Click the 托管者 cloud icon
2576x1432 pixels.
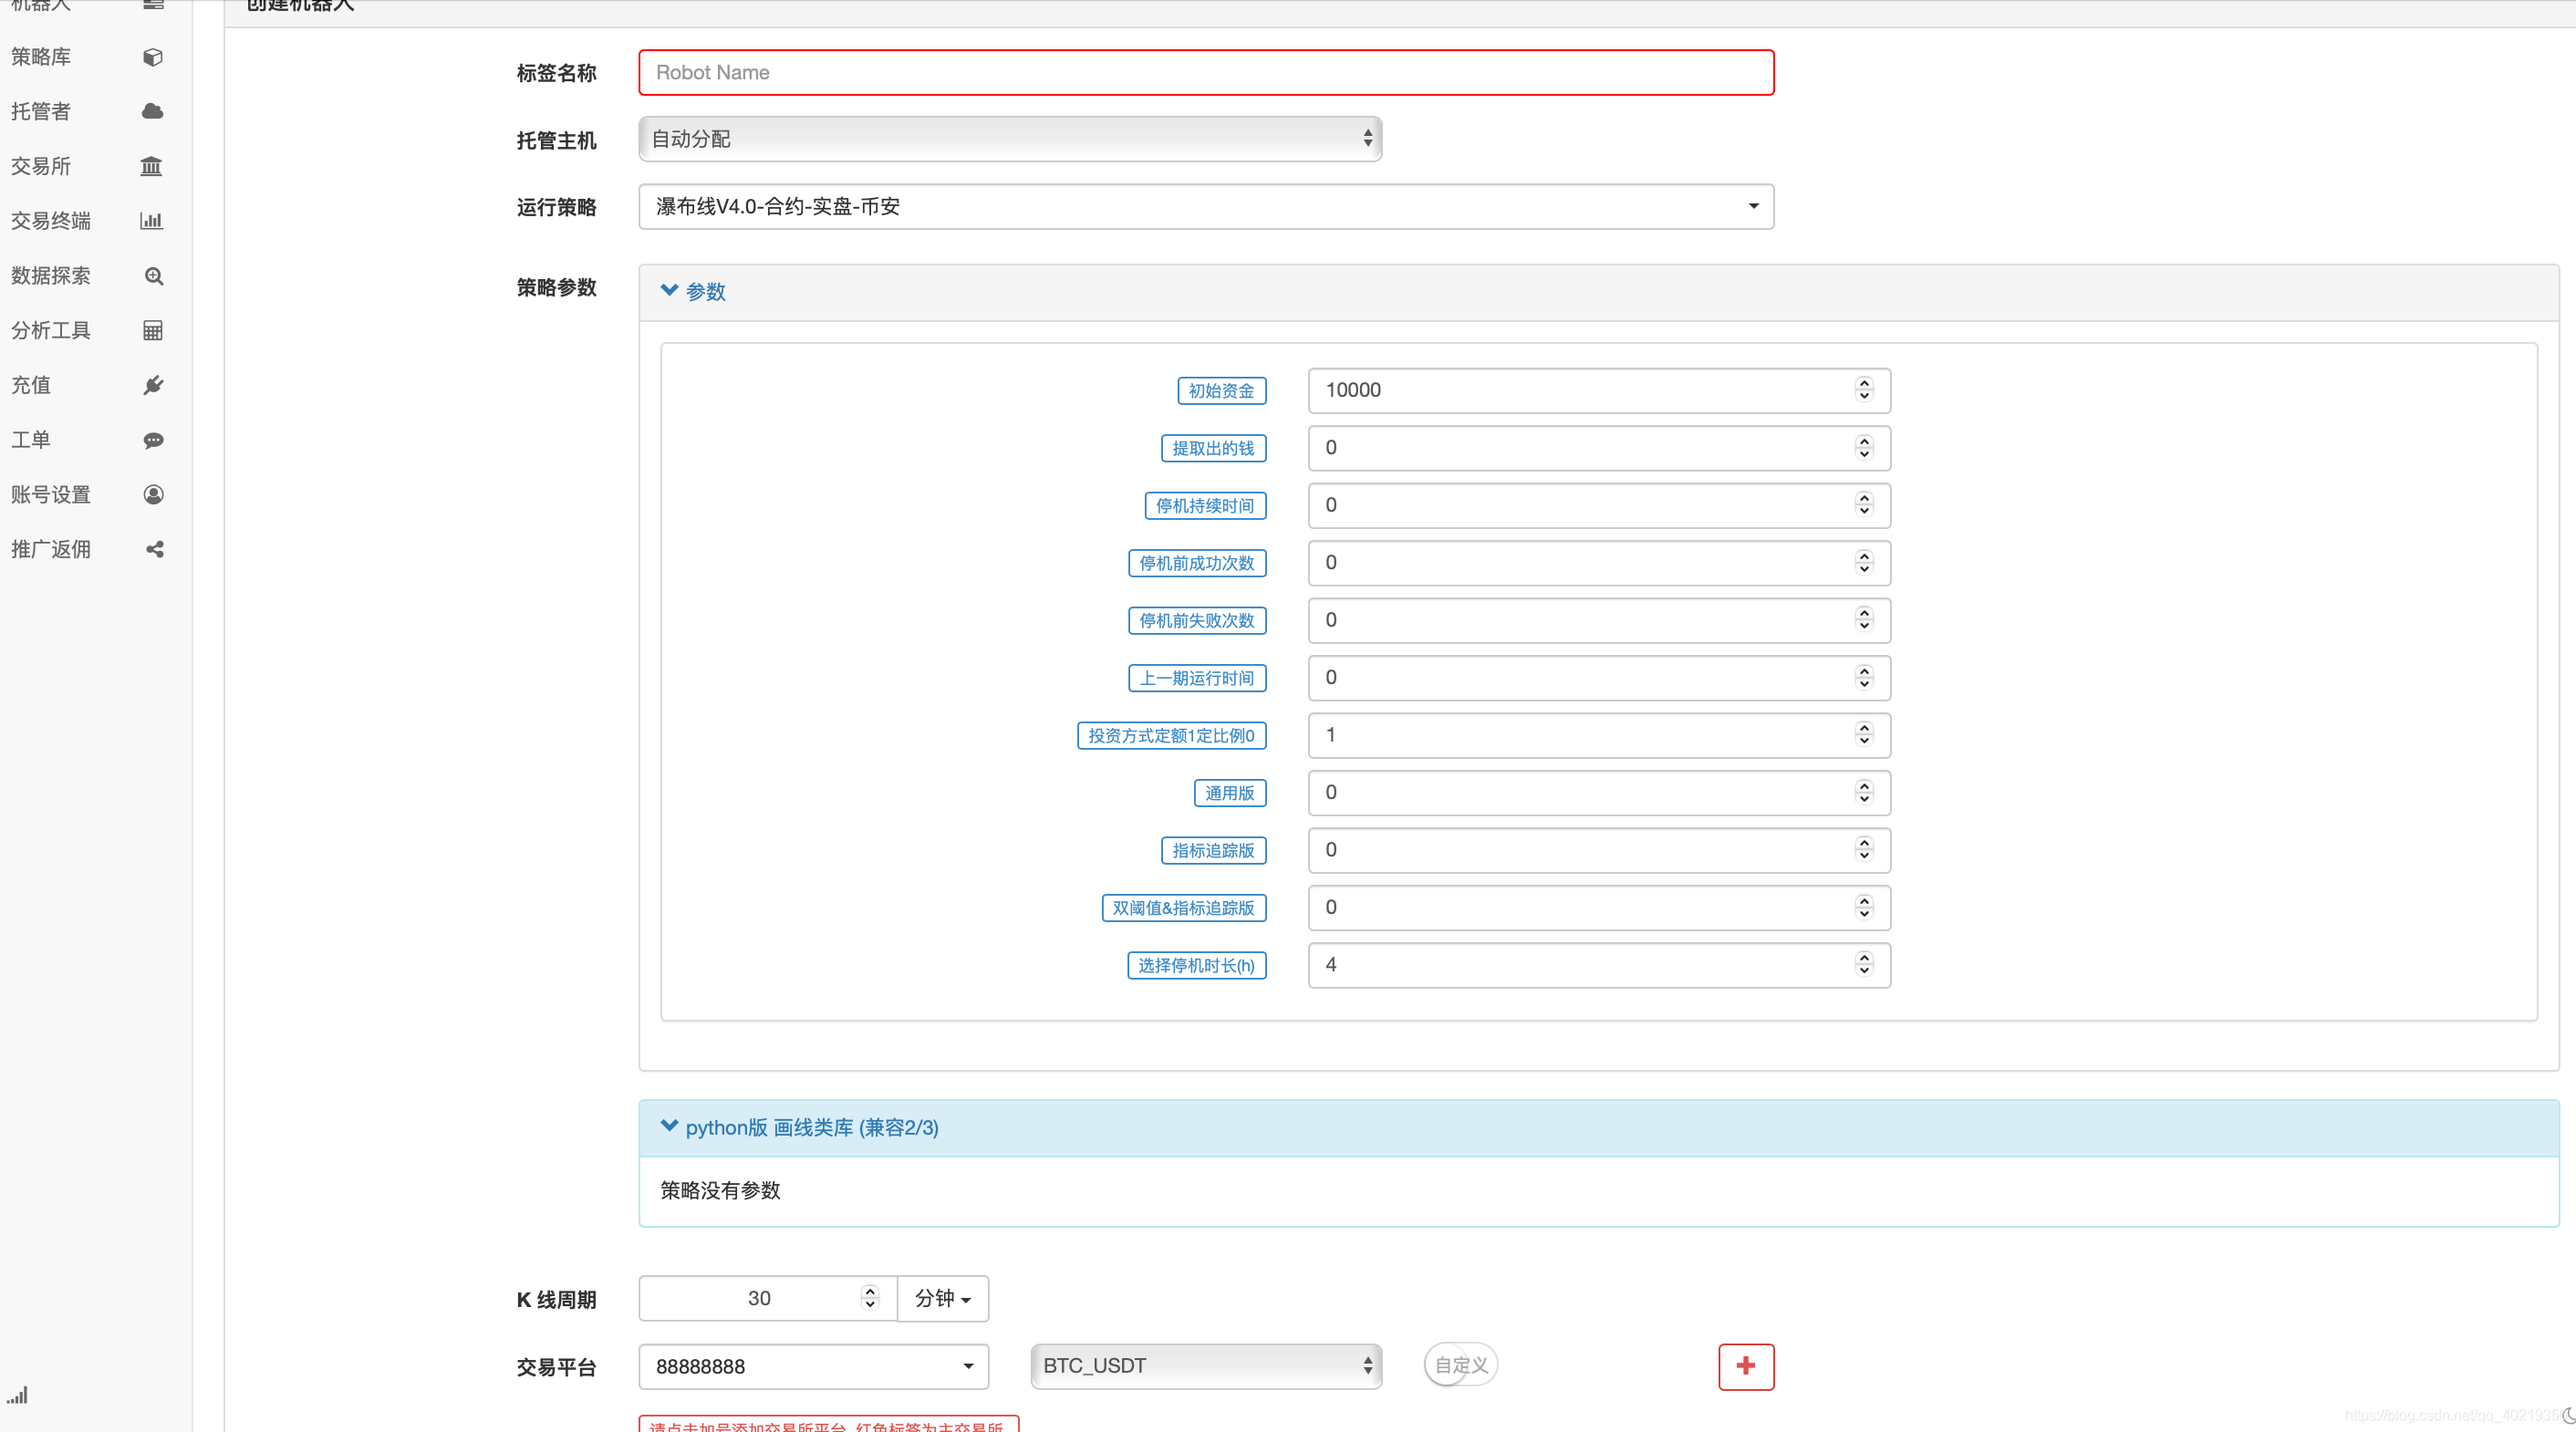153,111
